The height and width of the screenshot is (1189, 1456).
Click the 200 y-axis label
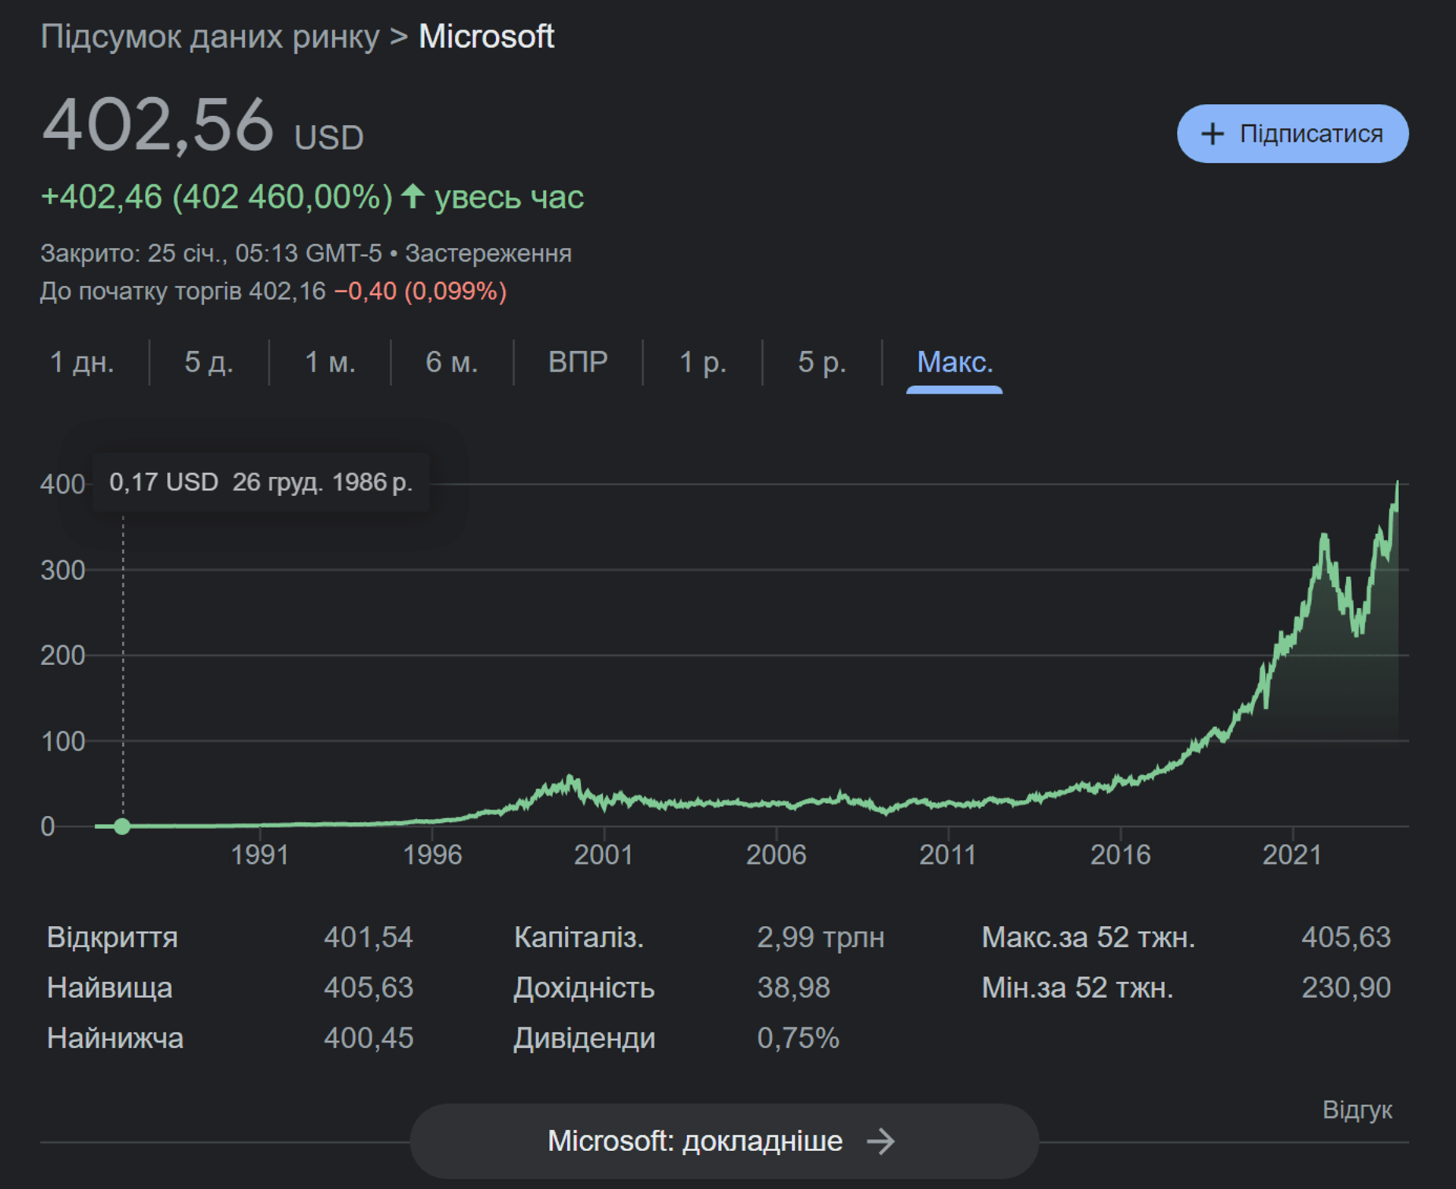[x=62, y=655]
